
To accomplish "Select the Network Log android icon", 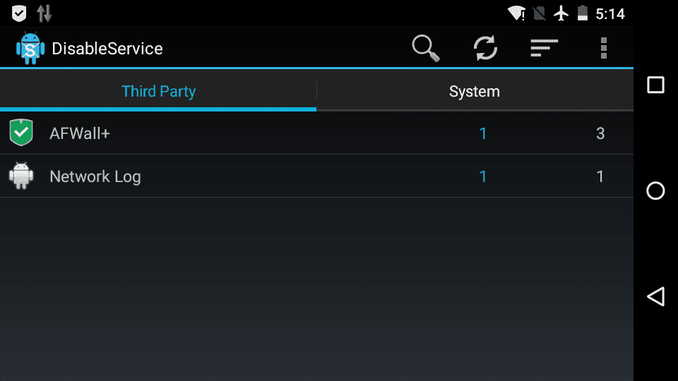I will (x=21, y=176).
